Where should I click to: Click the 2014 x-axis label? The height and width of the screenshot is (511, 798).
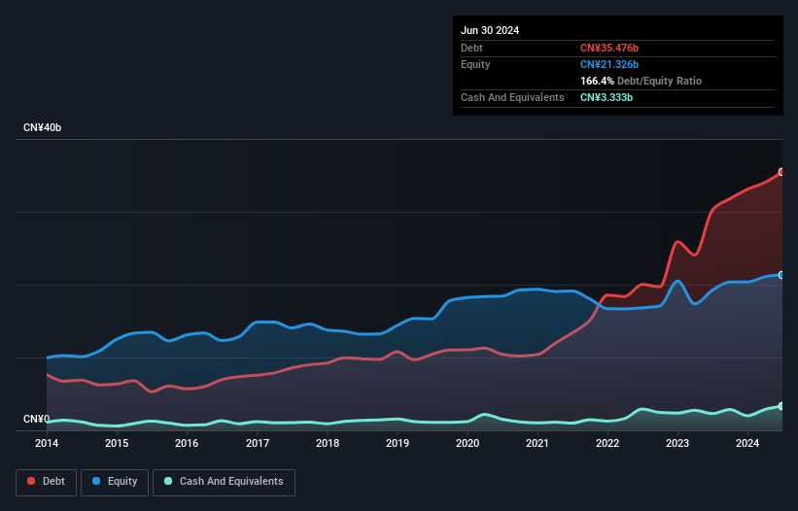(47, 443)
